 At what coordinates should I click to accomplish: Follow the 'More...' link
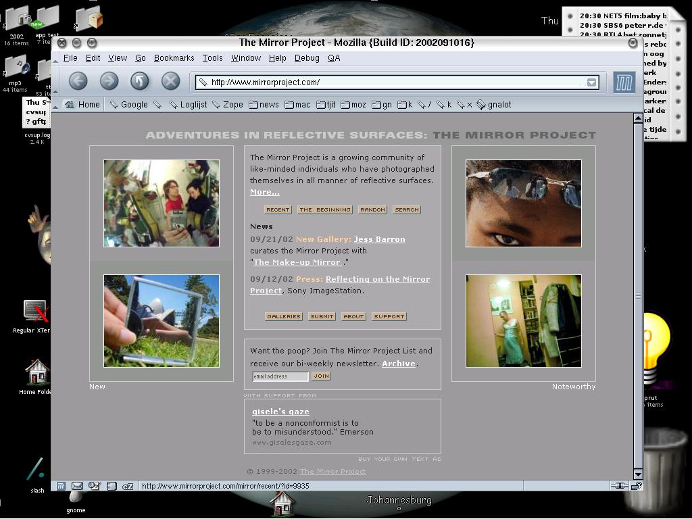(x=265, y=192)
